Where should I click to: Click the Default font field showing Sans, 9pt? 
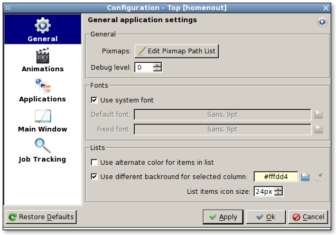[x=222, y=115]
